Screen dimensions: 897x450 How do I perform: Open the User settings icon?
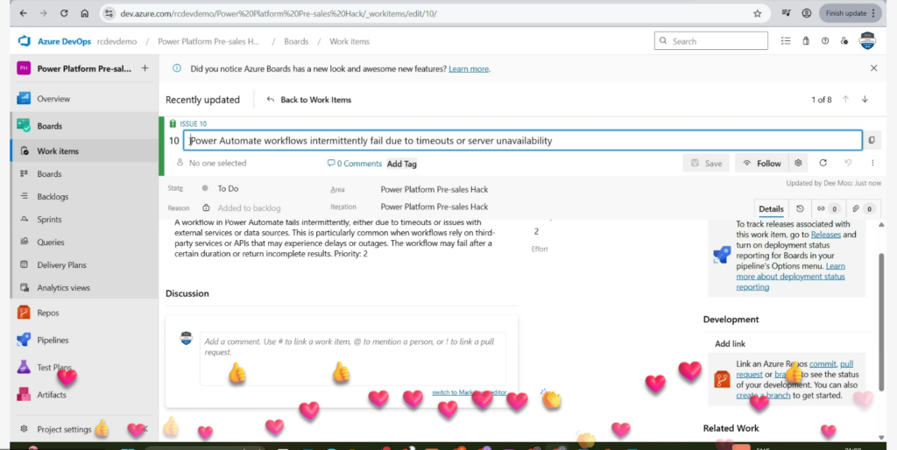(x=844, y=41)
